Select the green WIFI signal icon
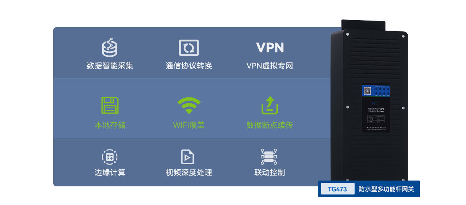 (189, 105)
